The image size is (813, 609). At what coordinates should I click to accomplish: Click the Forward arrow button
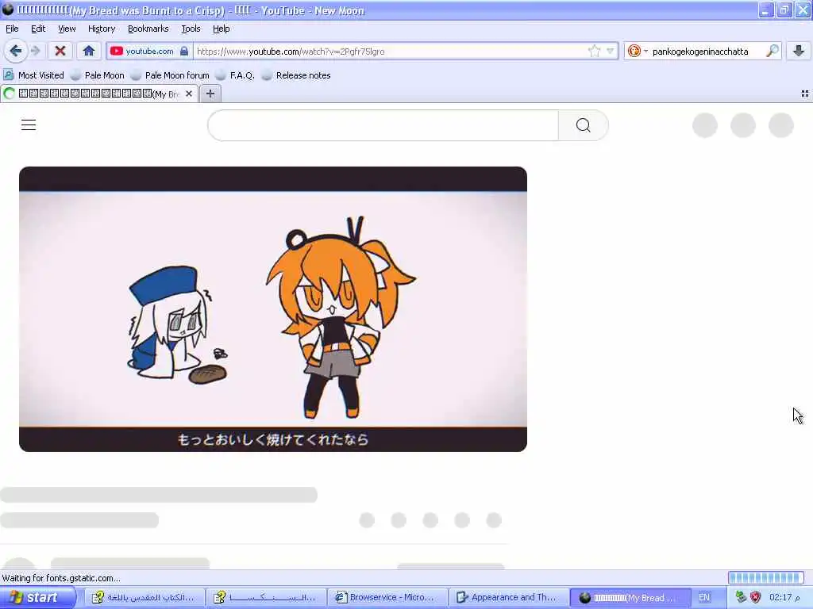(x=35, y=51)
